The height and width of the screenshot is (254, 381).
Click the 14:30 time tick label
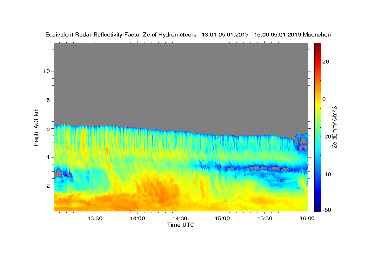tap(180, 219)
